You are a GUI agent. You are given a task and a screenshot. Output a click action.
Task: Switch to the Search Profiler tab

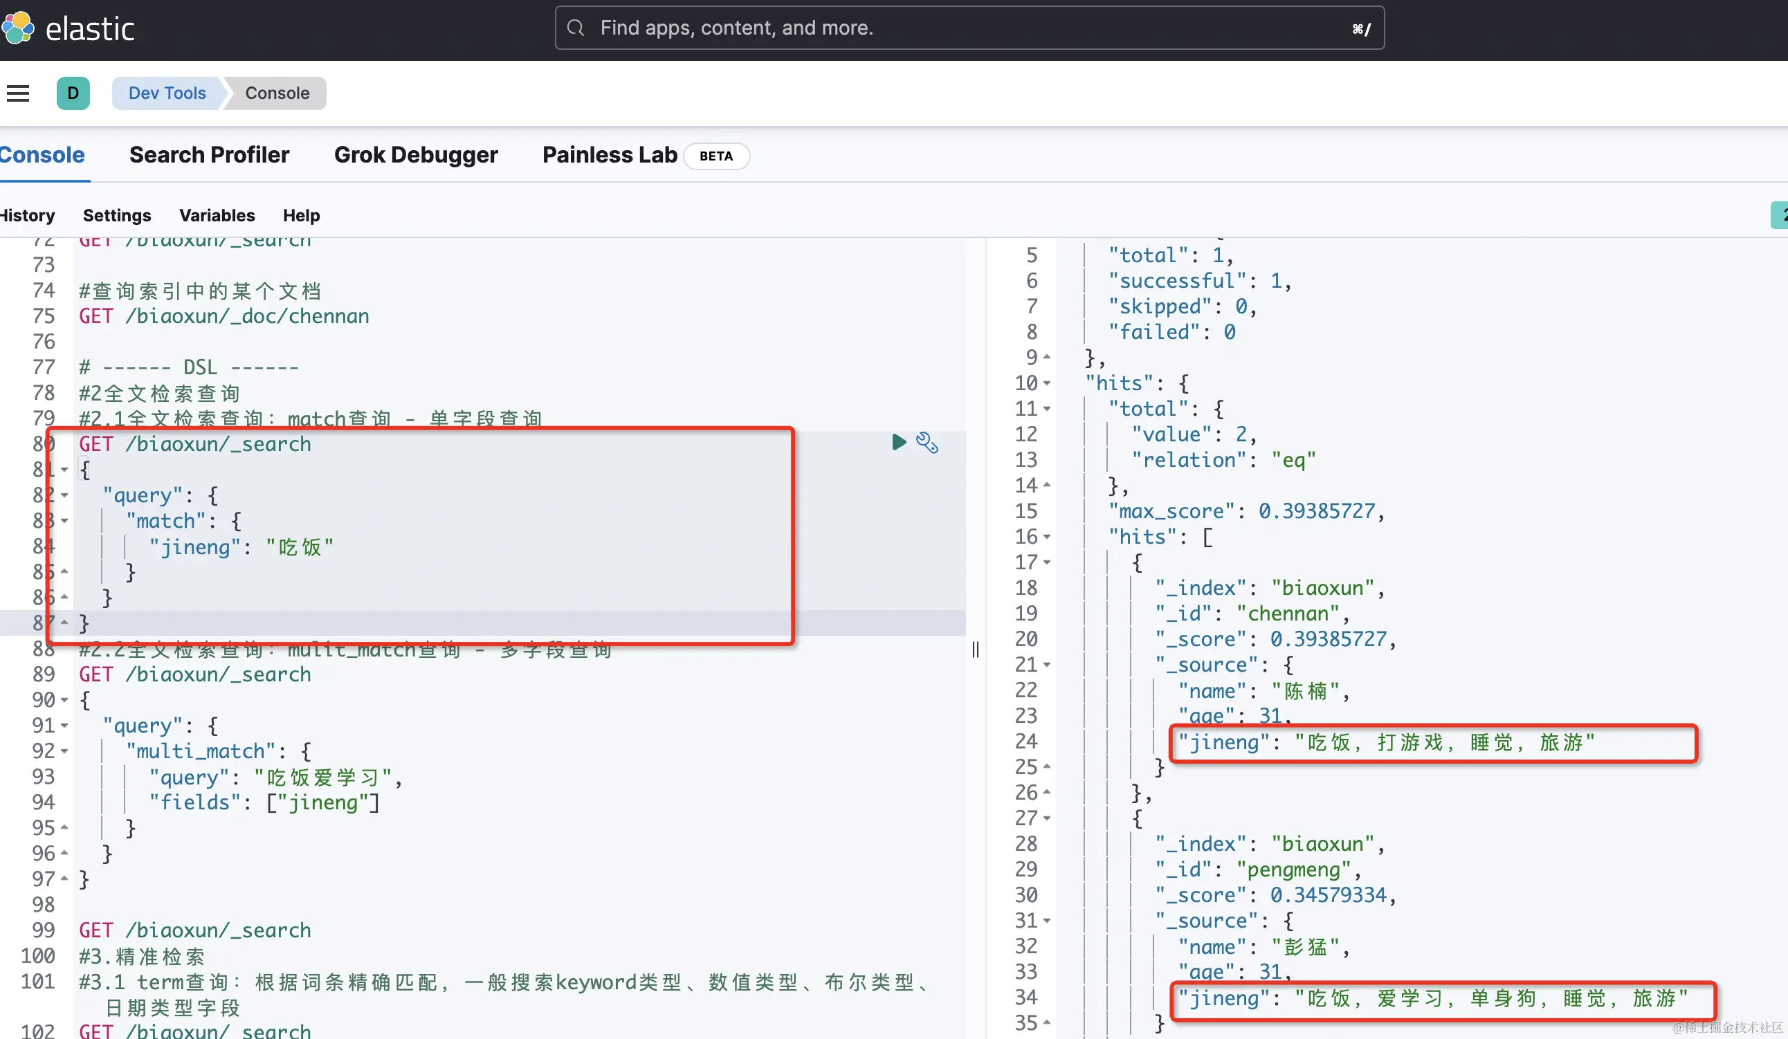point(209,155)
